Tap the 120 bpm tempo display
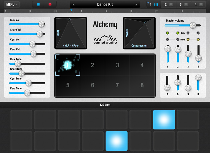Image resolution: width=210 pixels, height=153 pixels. tap(105, 105)
